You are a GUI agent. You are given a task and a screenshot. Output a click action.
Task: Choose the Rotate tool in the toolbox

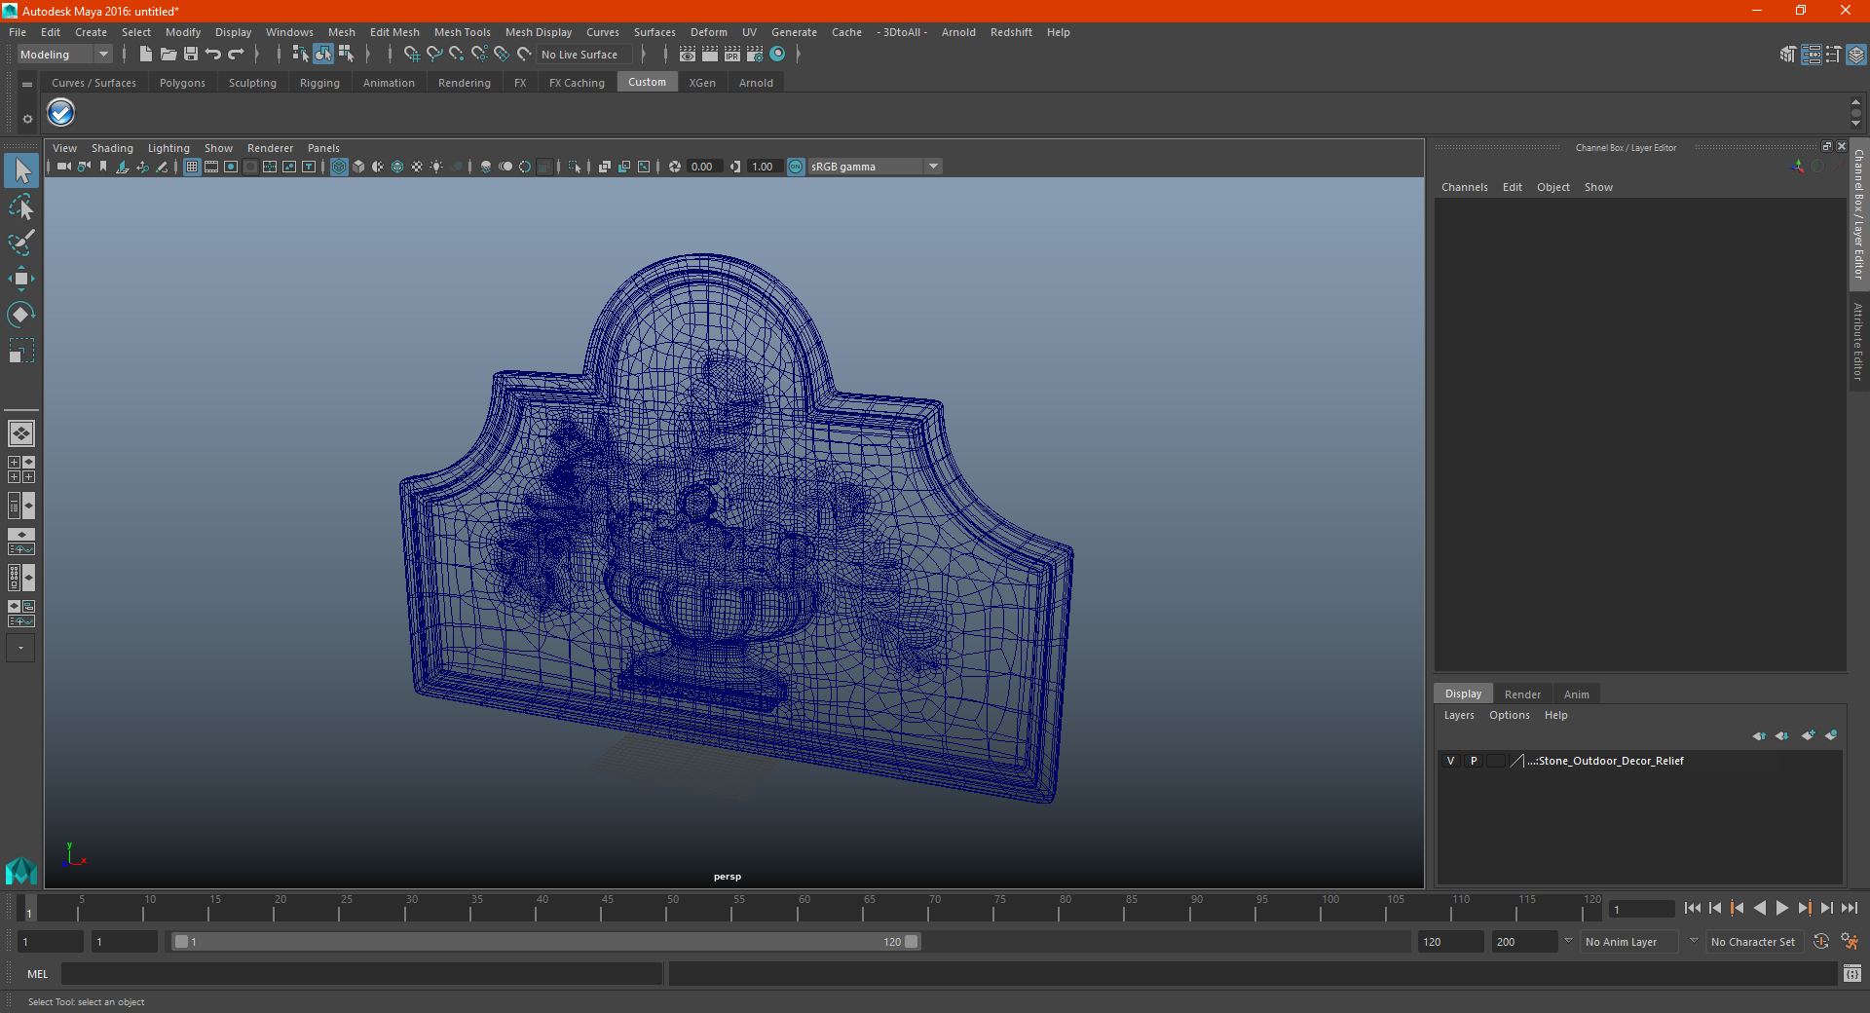click(21, 314)
